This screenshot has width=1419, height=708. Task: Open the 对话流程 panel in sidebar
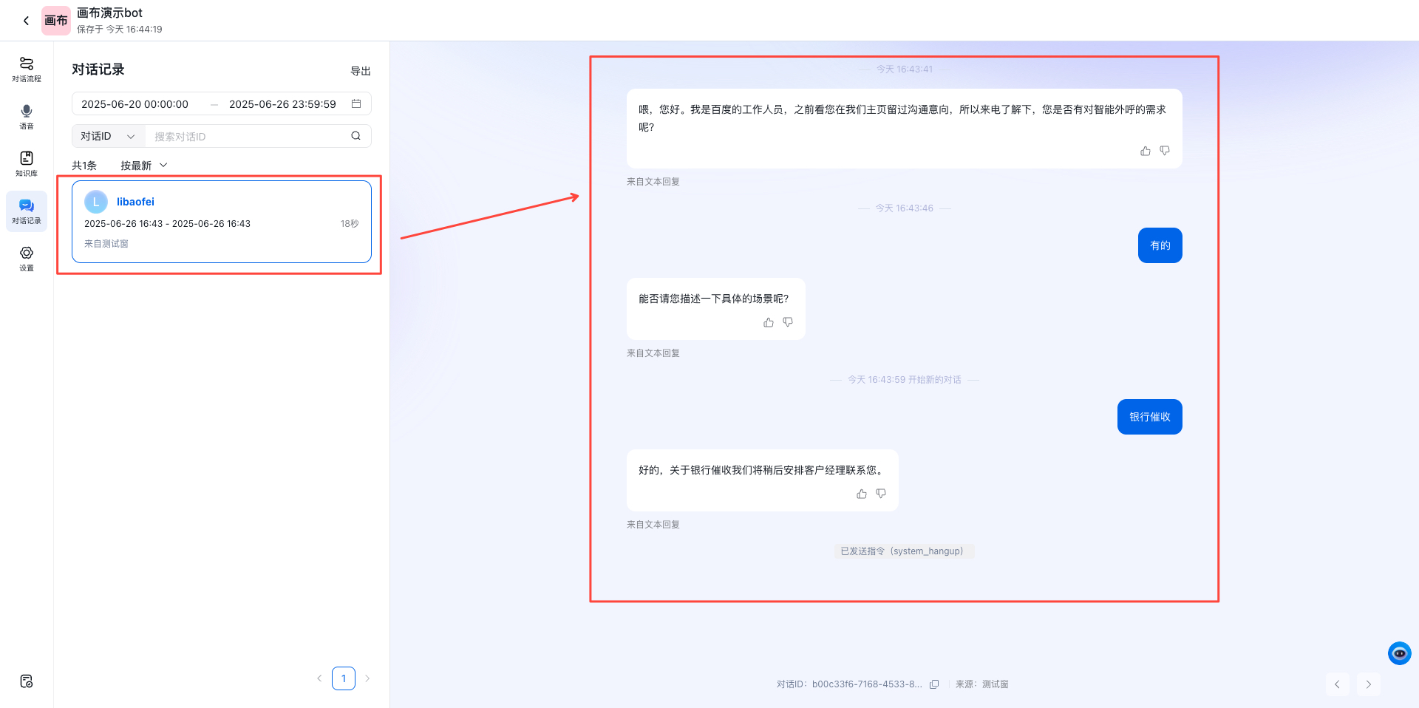tap(27, 69)
